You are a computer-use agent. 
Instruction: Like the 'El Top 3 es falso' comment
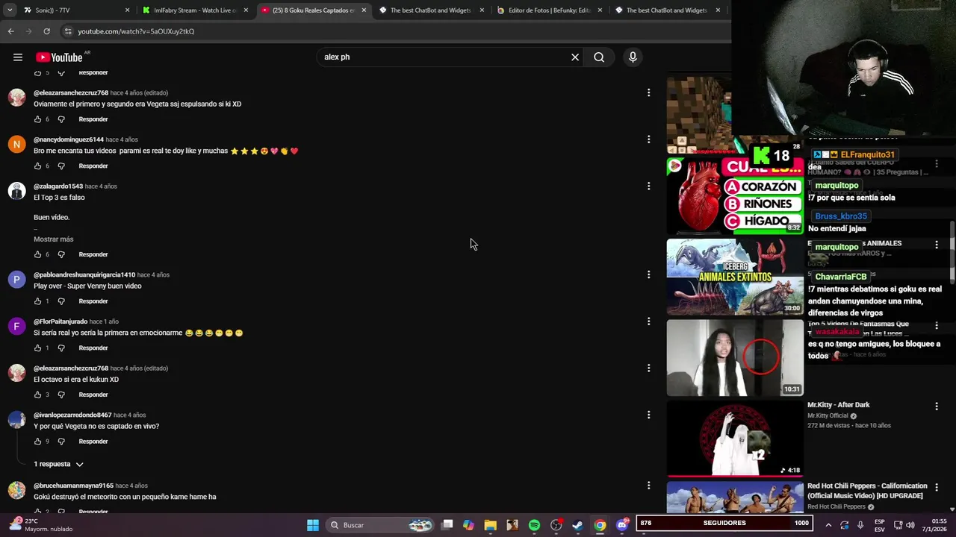click(x=37, y=255)
